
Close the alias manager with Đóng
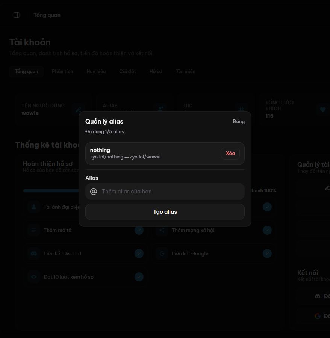click(239, 121)
